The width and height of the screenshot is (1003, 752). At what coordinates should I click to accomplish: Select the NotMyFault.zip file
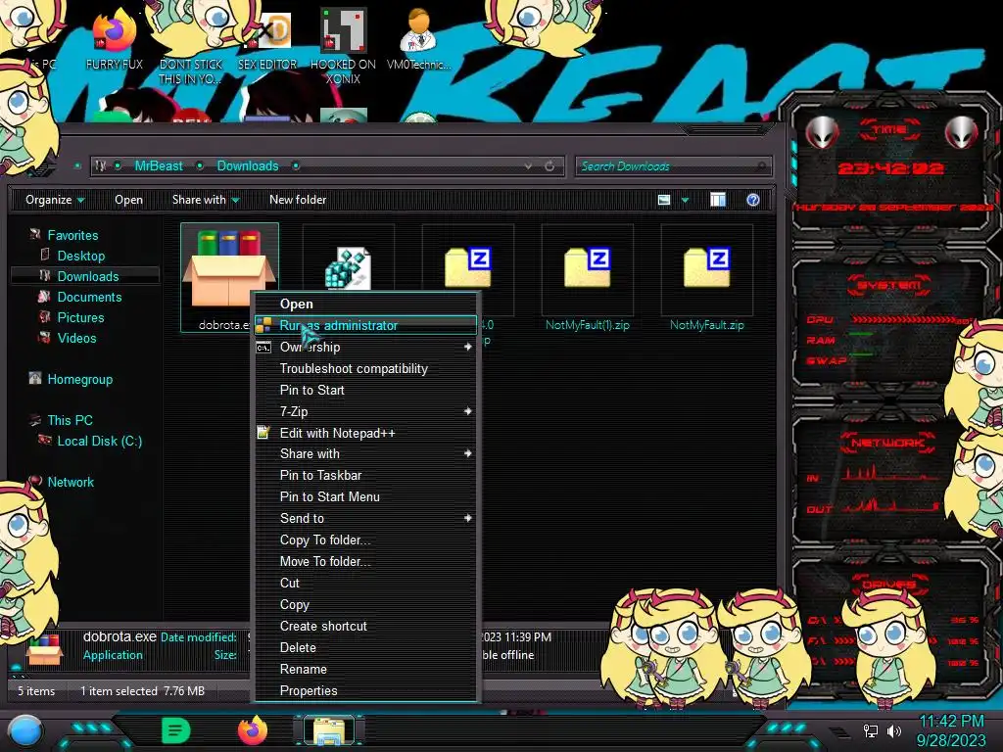[x=707, y=277]
